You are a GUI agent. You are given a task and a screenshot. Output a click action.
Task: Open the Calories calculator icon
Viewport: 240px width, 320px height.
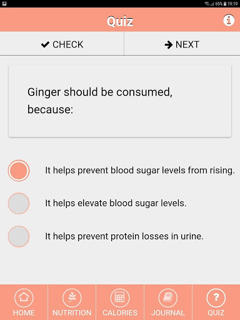(120, 298)
